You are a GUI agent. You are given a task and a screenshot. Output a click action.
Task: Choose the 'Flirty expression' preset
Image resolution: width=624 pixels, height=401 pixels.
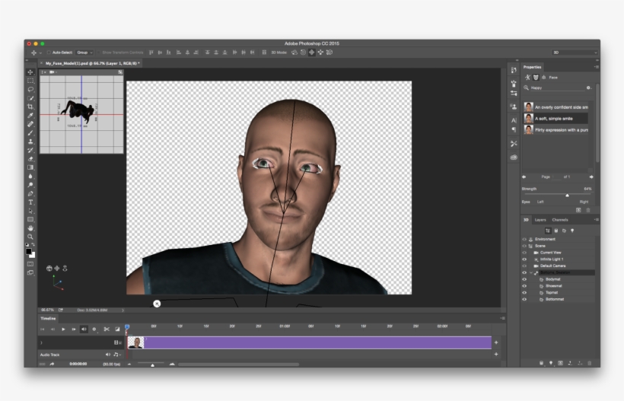pyautogui.click(x=556, y=129)
